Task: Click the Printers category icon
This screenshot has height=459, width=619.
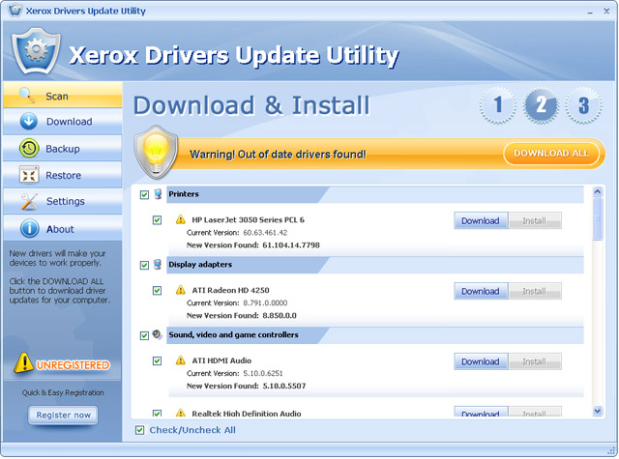Action: point(158,194)
